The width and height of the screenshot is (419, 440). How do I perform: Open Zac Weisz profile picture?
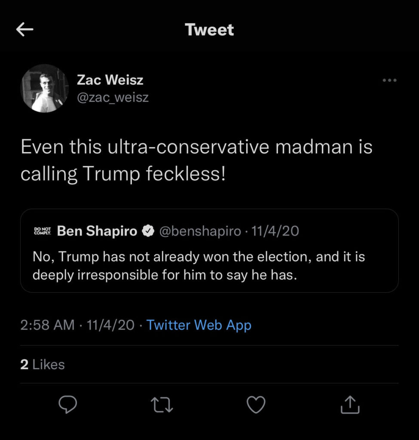pyautogui.click(x=45, y=89)
